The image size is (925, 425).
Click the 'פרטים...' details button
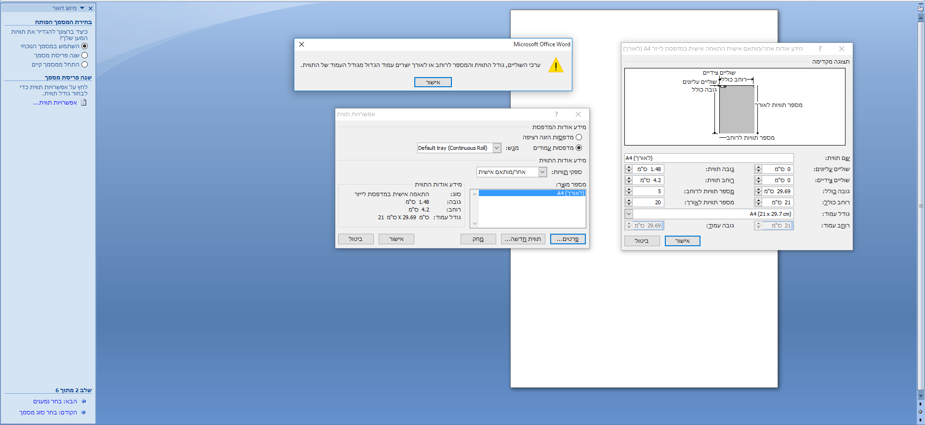point(568,239)
